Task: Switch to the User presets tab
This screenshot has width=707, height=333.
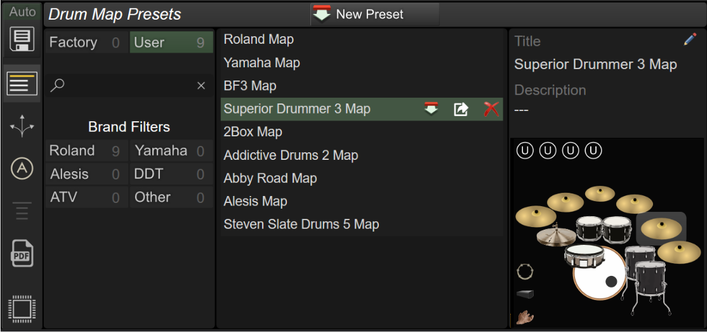Action: [171, 42]
